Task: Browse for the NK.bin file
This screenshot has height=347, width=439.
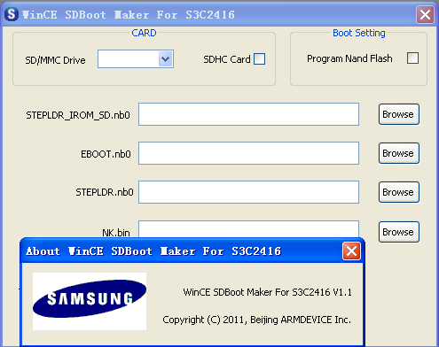Action: click(399, 232)
